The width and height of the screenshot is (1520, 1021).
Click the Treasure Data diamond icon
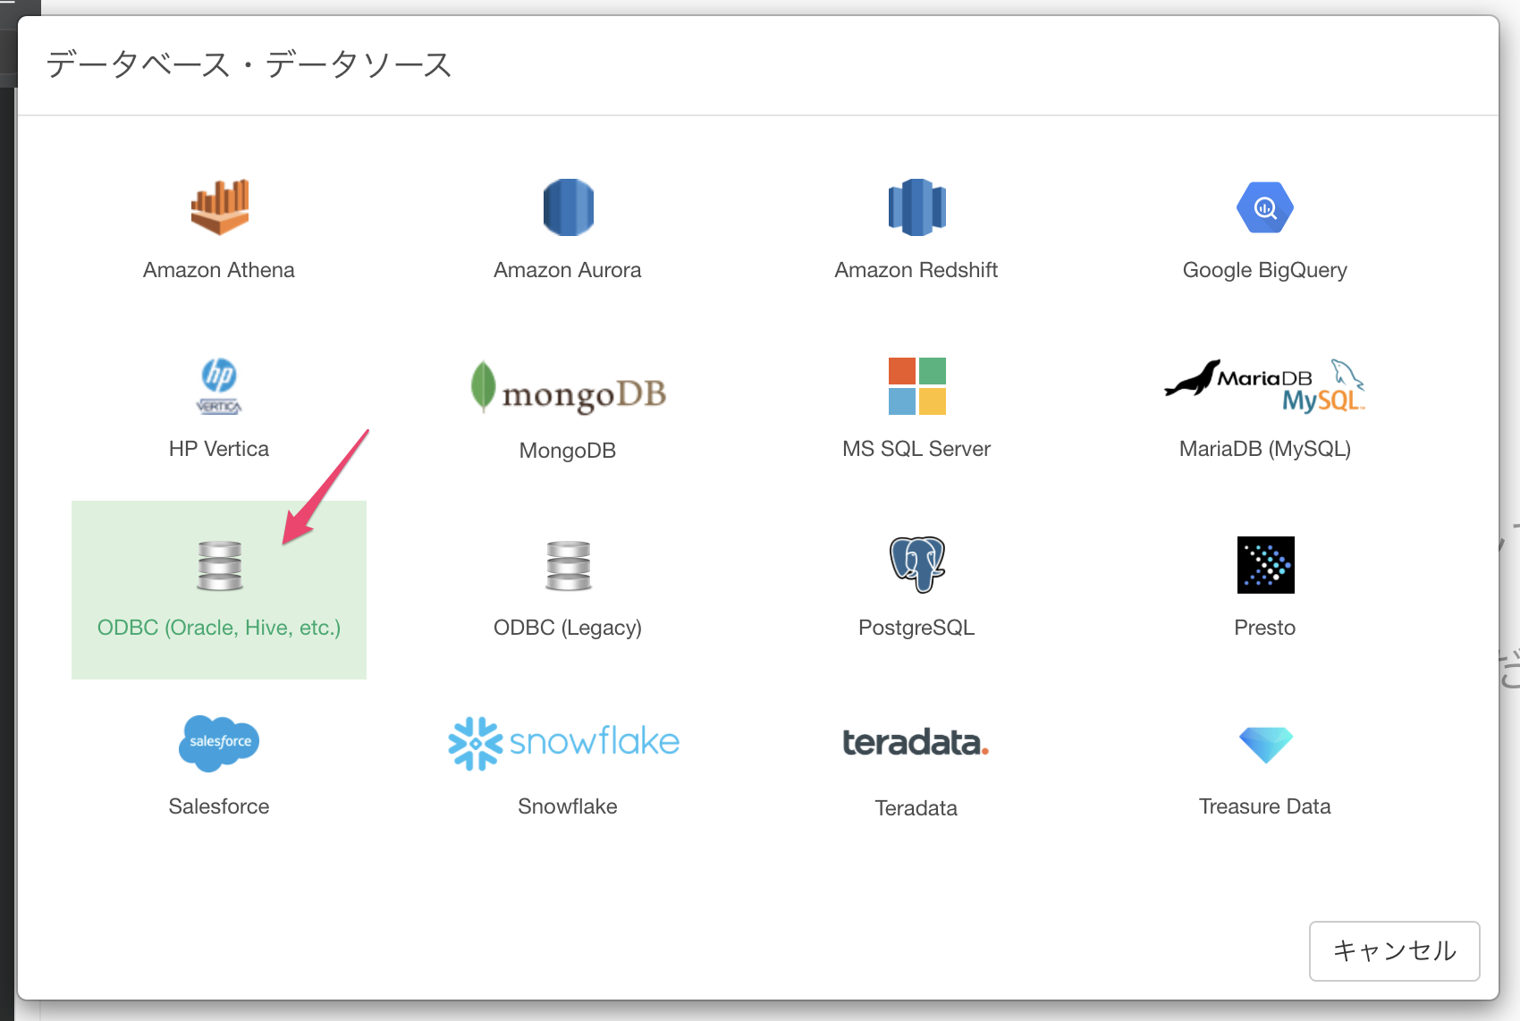1265,745
